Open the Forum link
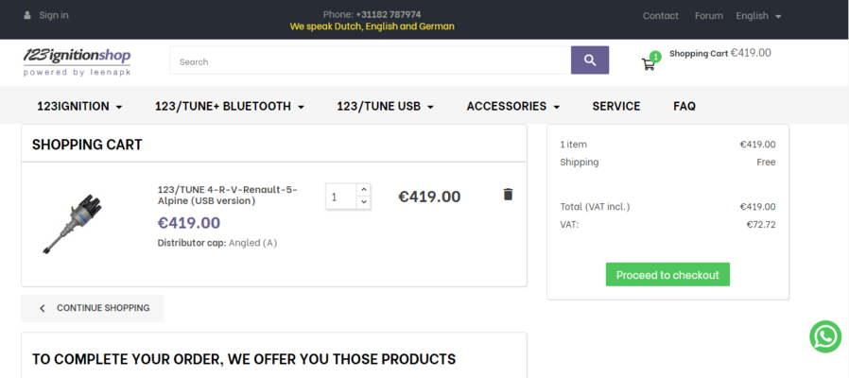 click(x=709, y=16)
